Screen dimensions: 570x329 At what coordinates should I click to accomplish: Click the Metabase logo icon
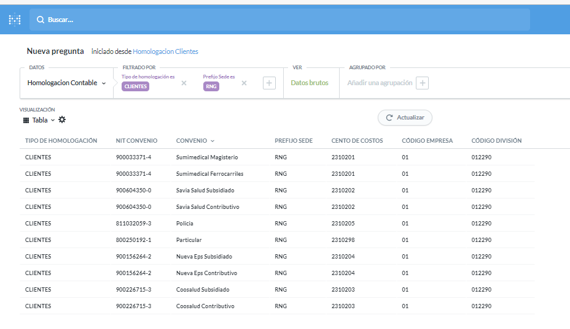coord(15,20)
